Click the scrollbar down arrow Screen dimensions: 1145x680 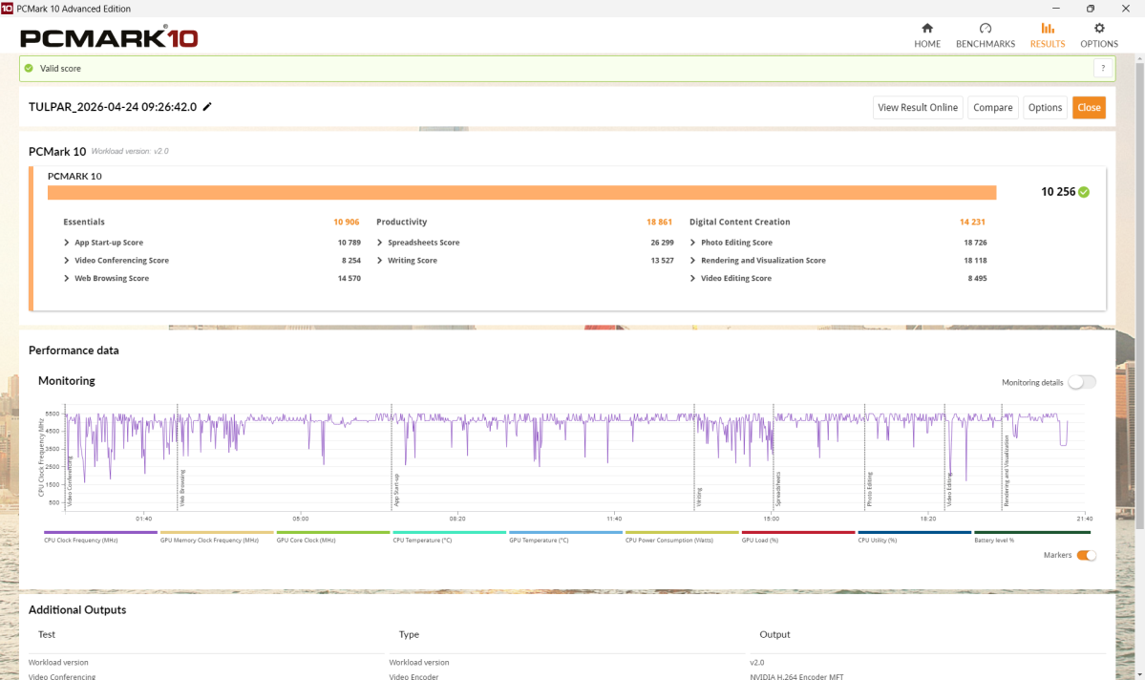point(1139,674)
